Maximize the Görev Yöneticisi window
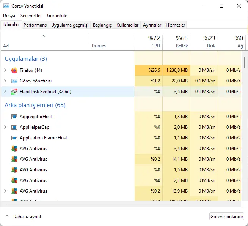248x226 pixels. (x=221, y=6)
